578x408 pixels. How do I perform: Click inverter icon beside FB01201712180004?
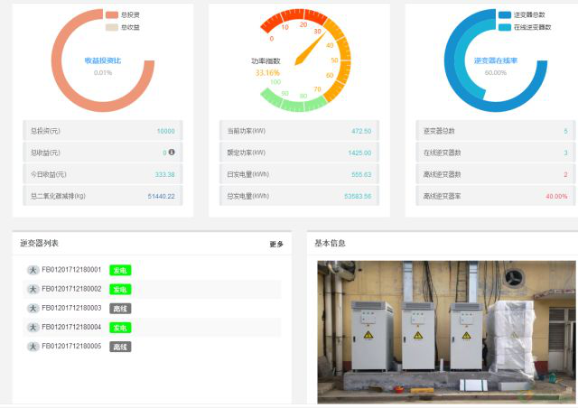coord(33,328)
